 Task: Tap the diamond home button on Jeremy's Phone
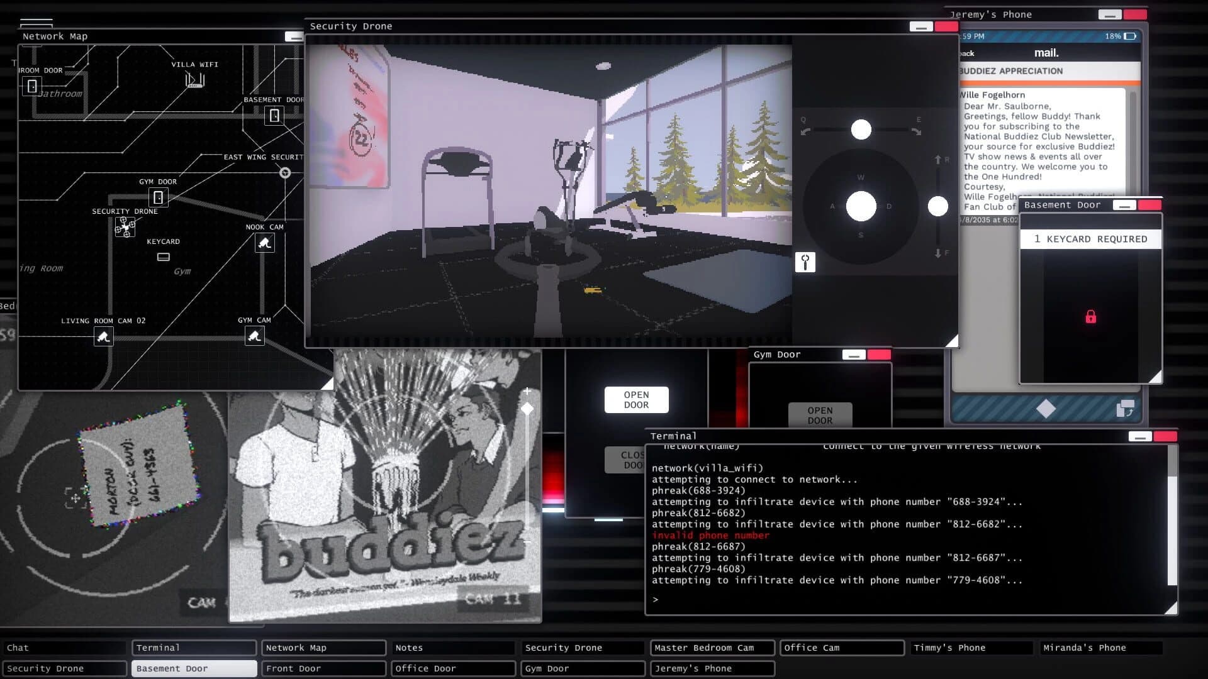coord(1046,409)
